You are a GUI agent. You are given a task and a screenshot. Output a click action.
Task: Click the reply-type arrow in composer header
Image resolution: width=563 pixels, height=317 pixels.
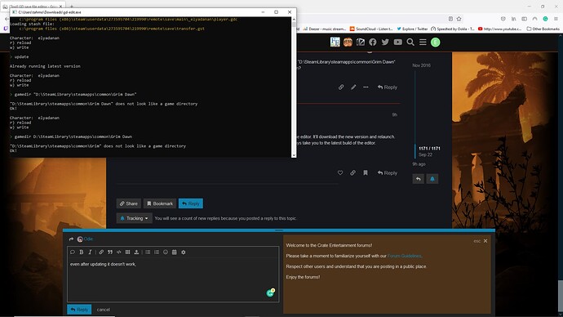click(71, 239)
